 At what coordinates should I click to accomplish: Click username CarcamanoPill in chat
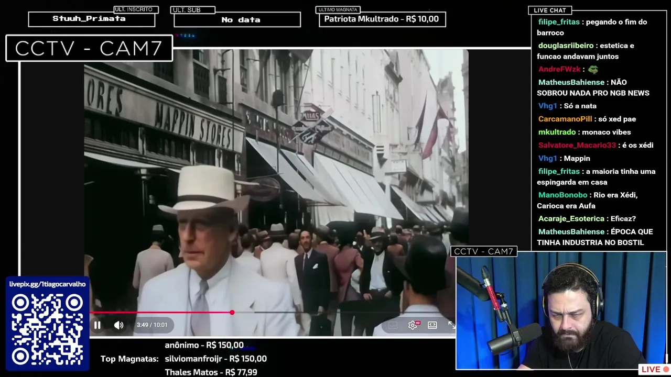pyautogui.click(x=565, y=119)
